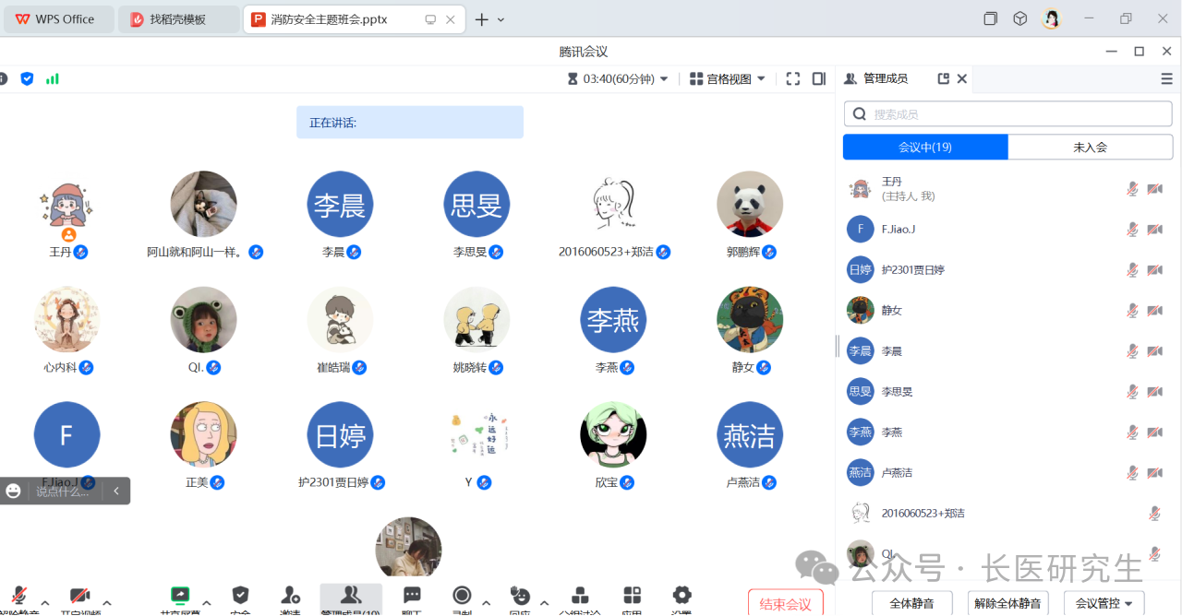Select 郭鹏辉's panda avatar tile
Image resolution: width=1182 pixels, height=616 pixels.
[750, 204]
